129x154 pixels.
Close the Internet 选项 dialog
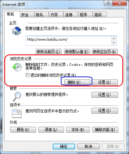tap(120, 3)
